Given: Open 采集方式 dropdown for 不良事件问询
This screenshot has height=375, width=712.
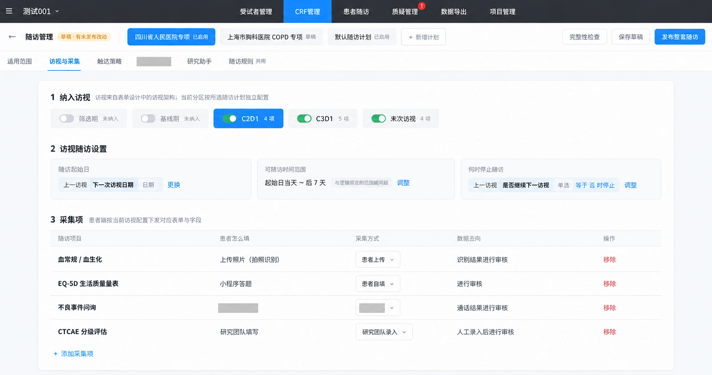Looking at the screenshot, I should [x=378, y=308].
